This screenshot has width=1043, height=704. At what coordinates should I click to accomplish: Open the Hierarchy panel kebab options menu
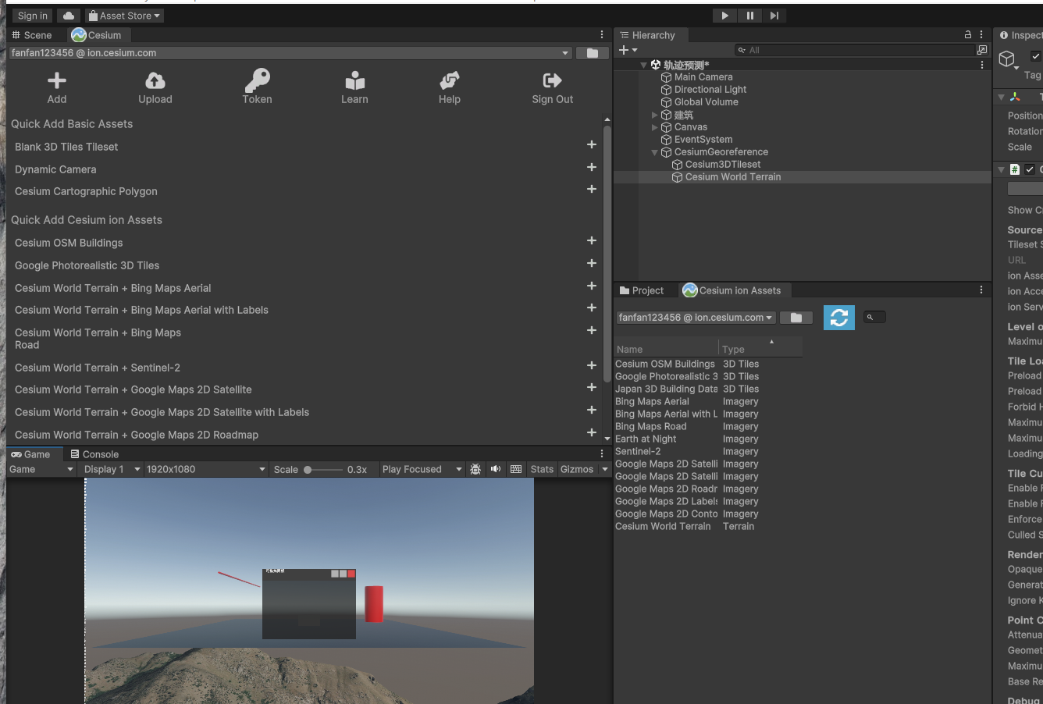point(981,35)
